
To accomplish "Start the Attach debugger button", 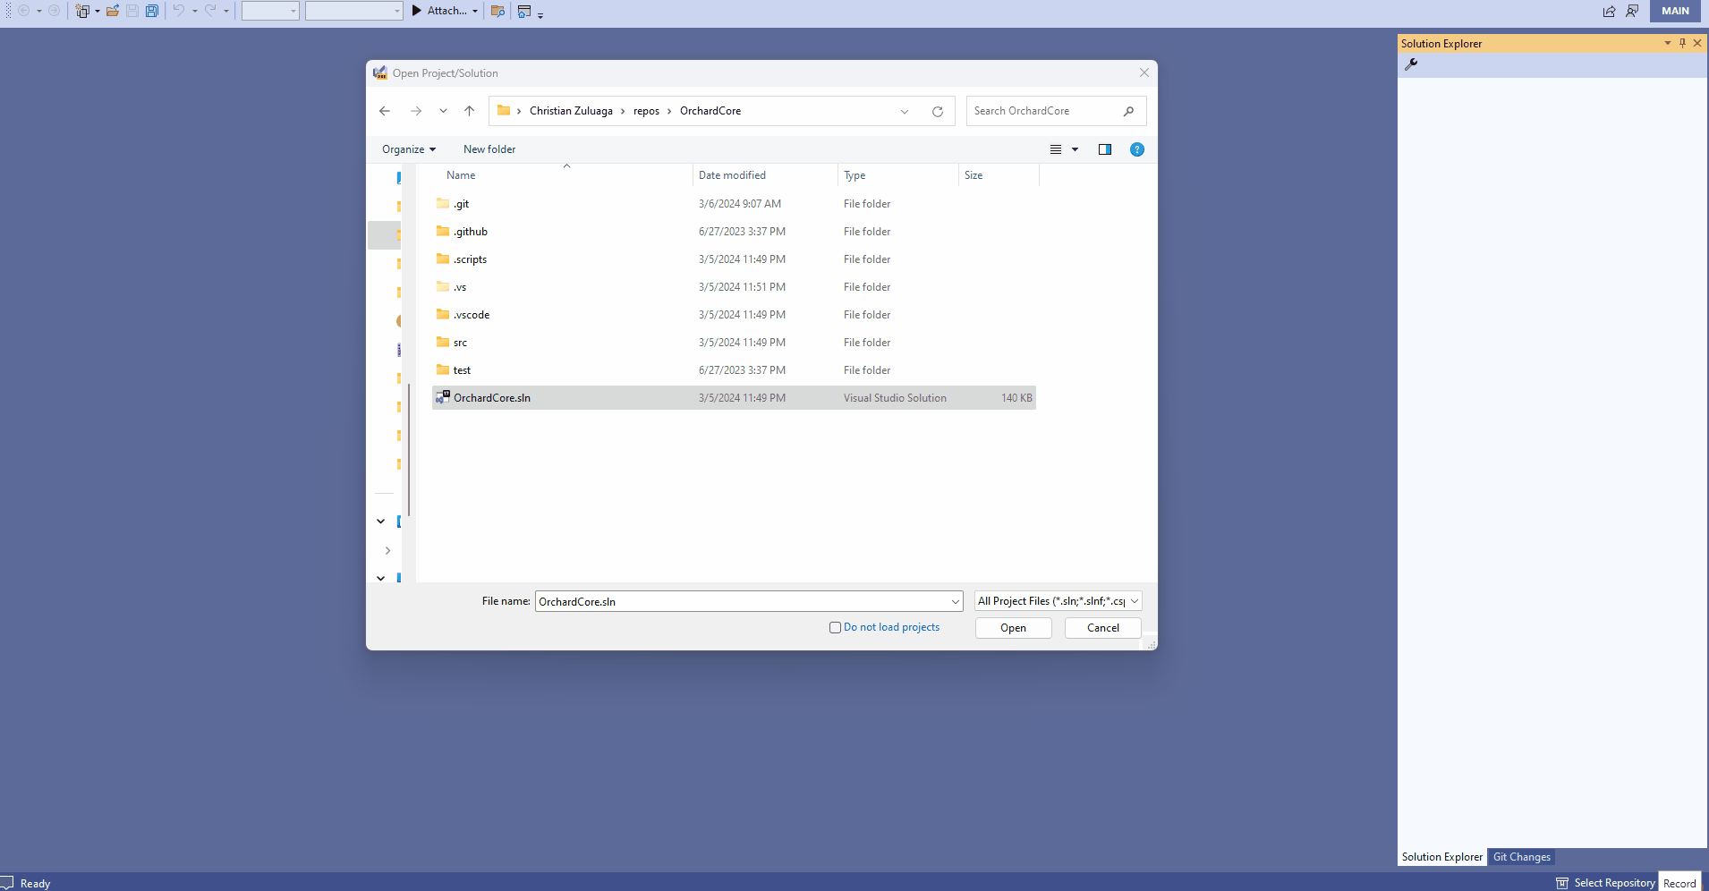I will click(438, 11).
